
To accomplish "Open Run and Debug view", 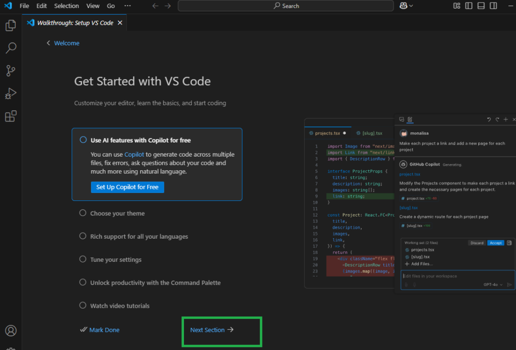I will click(11, 94).
